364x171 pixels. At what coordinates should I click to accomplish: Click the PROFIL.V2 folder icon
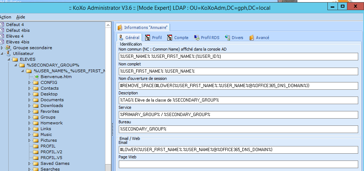(35, 152)
